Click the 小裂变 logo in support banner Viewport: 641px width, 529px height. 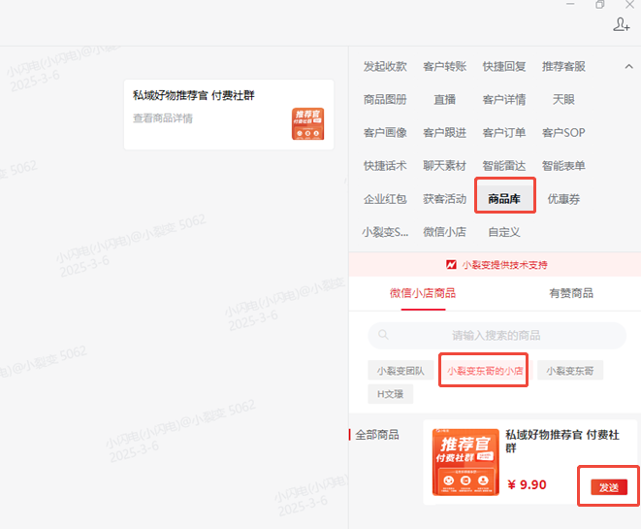click(451, 265)
